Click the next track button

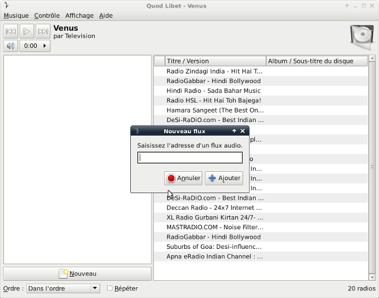point(43,31)
